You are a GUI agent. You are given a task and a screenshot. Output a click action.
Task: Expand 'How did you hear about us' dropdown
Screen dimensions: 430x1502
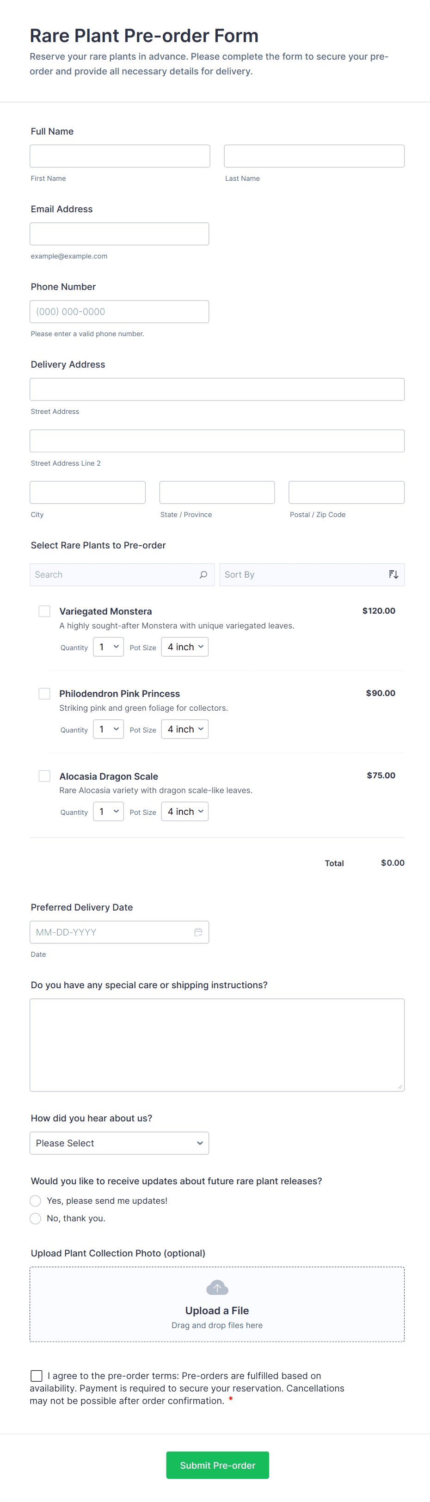(119, 1143)
